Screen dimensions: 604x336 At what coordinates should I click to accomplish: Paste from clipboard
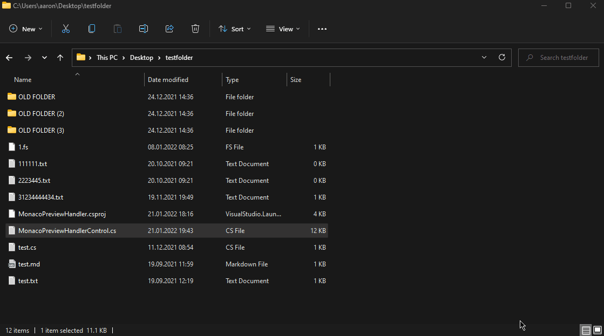tap(118, 29)
